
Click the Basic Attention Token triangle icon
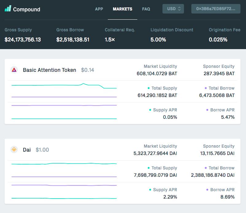[x=14, y=70]
